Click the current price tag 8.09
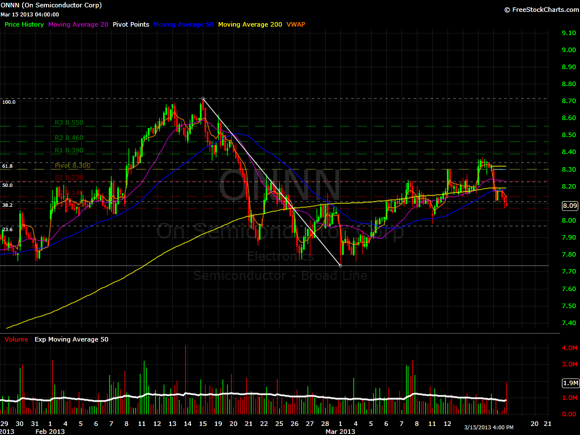 [x=569, y=206]
